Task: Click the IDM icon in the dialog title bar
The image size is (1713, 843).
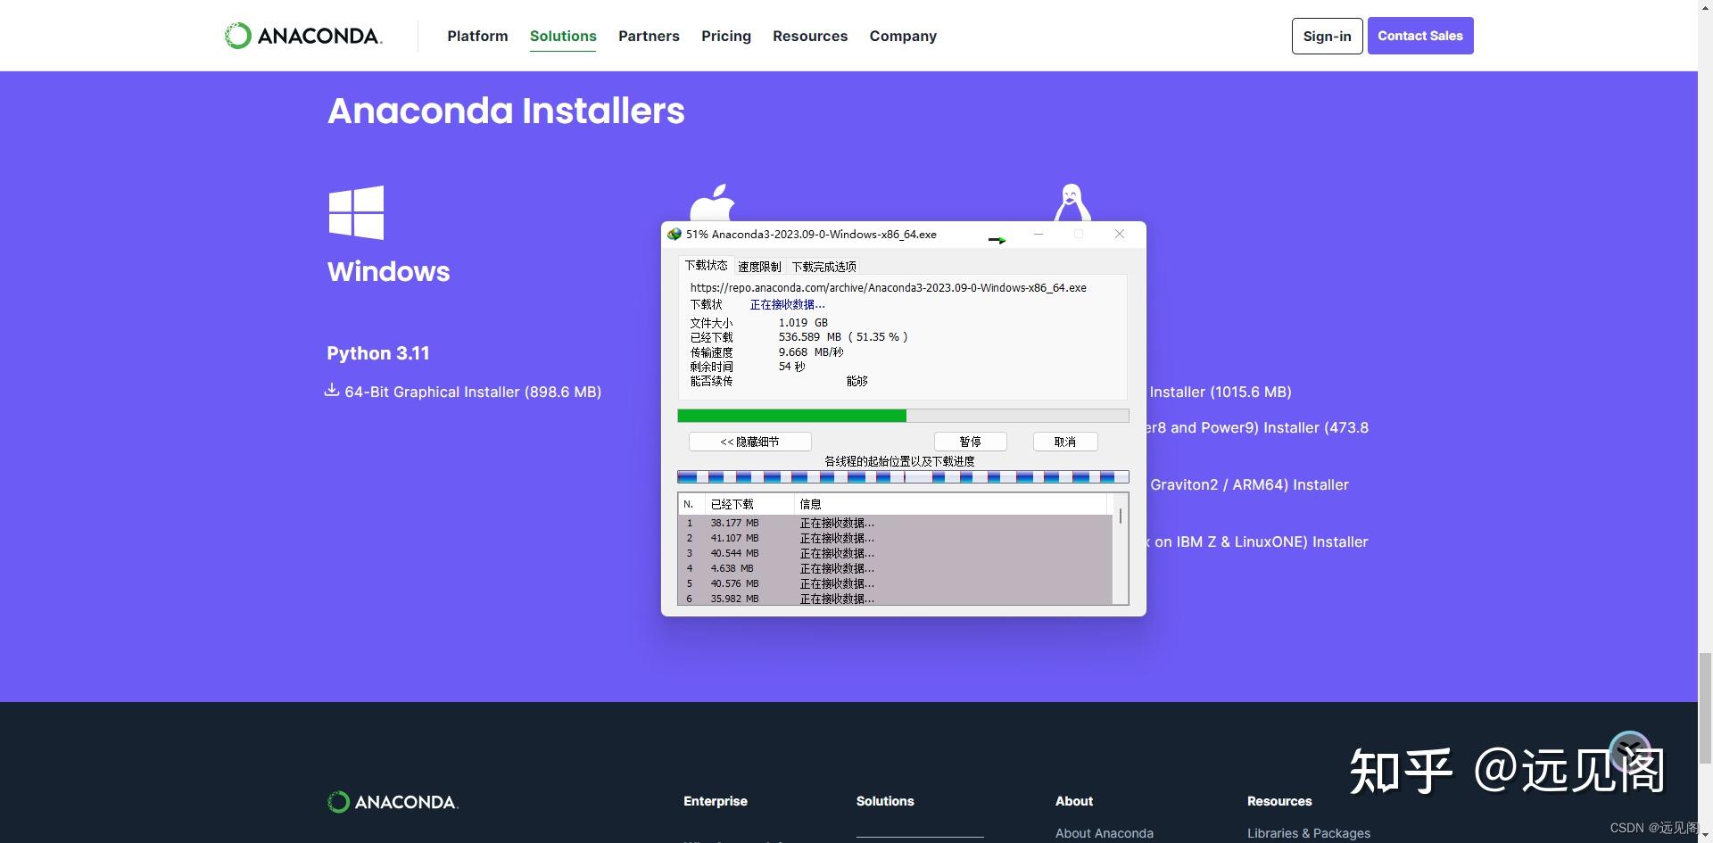Action: [674, 234]
